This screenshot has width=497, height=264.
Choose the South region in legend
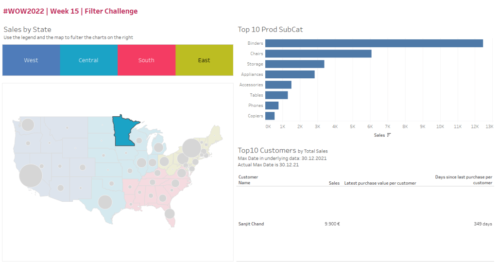pos(146,60)
